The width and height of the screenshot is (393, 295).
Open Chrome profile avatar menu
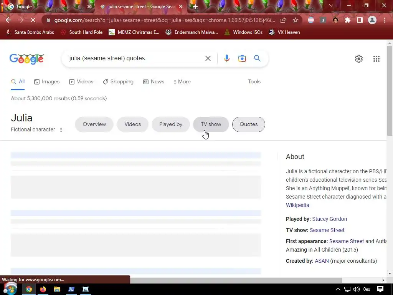point(372,20)
